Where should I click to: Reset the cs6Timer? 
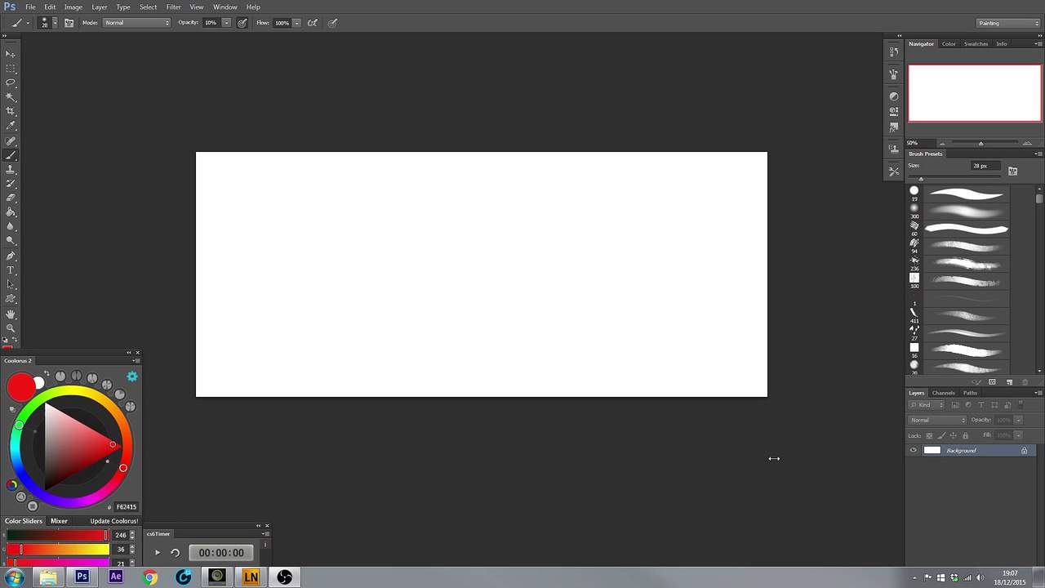(x=175, y=553)
